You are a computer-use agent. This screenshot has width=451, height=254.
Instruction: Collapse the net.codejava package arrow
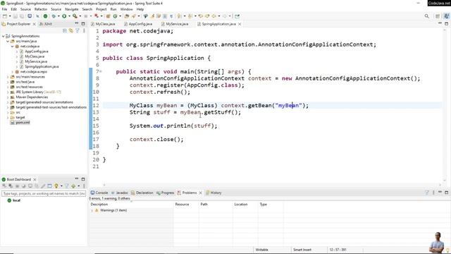13,46
